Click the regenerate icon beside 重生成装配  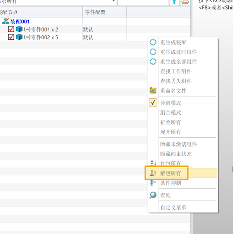click(x=153, y=42)
